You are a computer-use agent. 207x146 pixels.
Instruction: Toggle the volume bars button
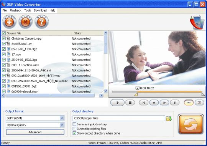tap(189, 103)
